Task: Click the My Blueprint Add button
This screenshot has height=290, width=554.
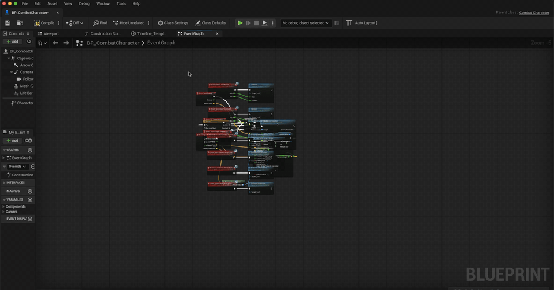Action: pos(12,141)
